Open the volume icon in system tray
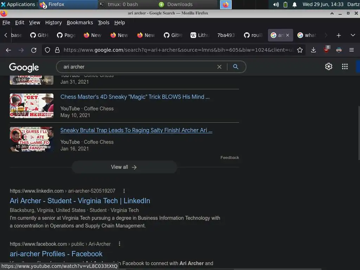 coord(276,4)
